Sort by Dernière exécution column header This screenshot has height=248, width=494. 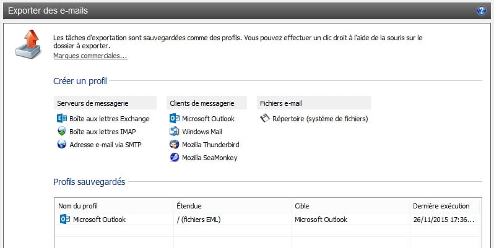point(441,205)
